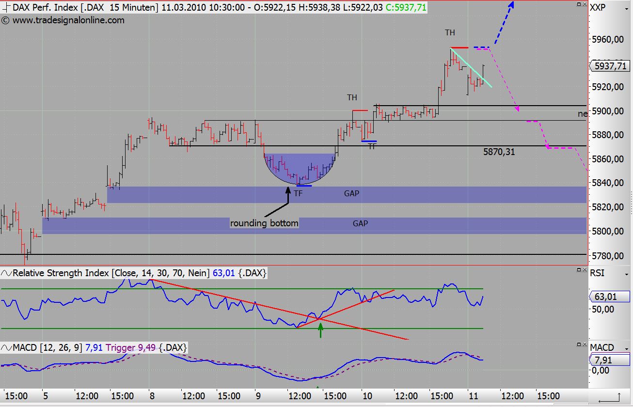The width and height of the screenshot is (633, 407).
Task: Close the DAX price chart pane
Action: tap(585, 4)
